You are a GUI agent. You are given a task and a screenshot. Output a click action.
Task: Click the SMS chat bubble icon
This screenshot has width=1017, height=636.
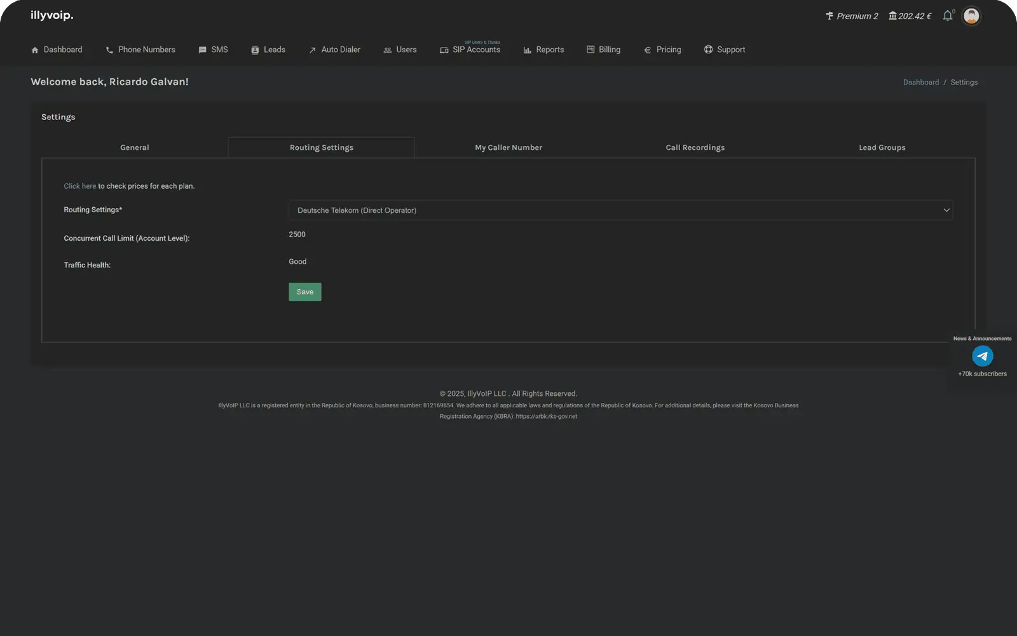tap(202, 50)
